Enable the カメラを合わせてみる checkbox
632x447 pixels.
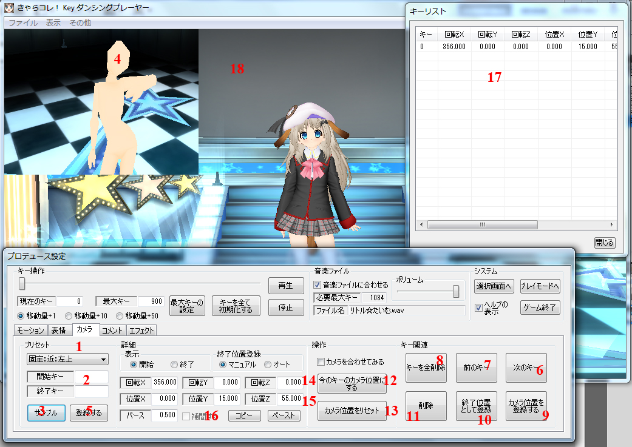pyautogui.click(x=321, y=361)
